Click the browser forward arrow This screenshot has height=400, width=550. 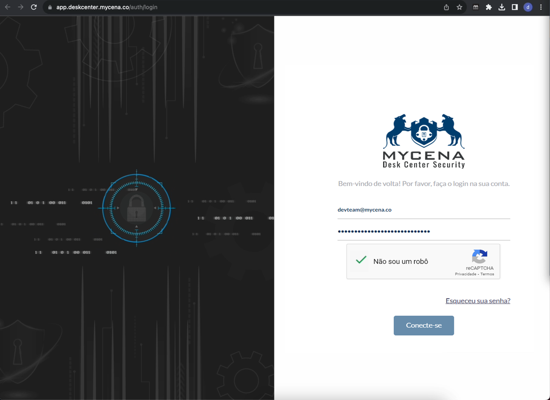[x=21, y=7]
